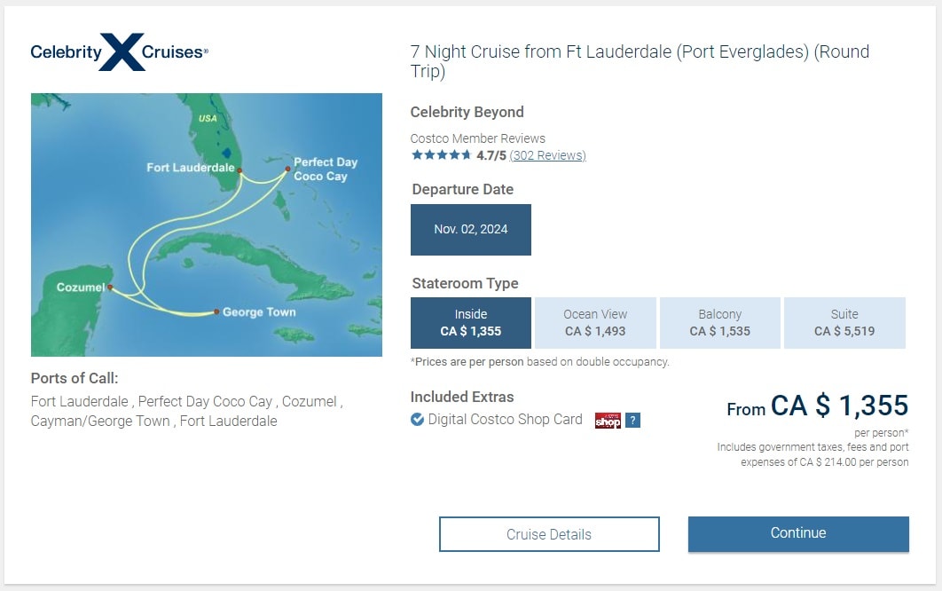The image size is (942, 591).
Task: Select the Balcony stateroom for CA $1,535
Action: point(719,323)
